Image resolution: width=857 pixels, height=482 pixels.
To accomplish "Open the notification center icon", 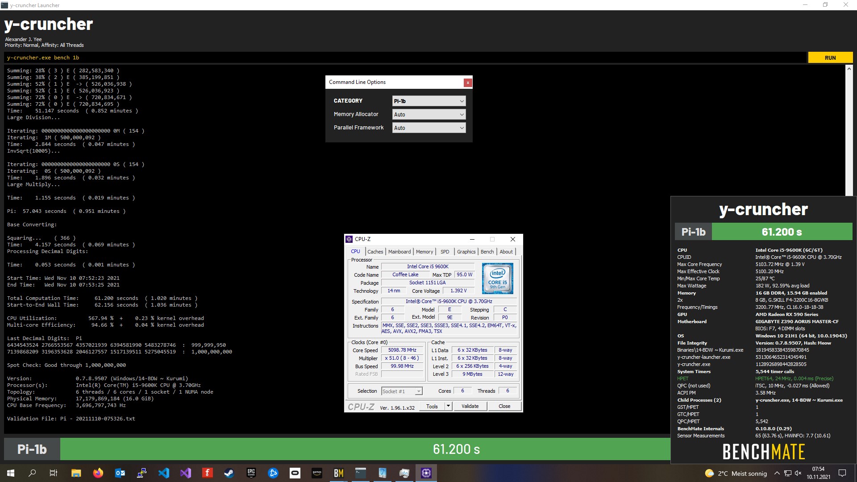I will coord(842,473).
